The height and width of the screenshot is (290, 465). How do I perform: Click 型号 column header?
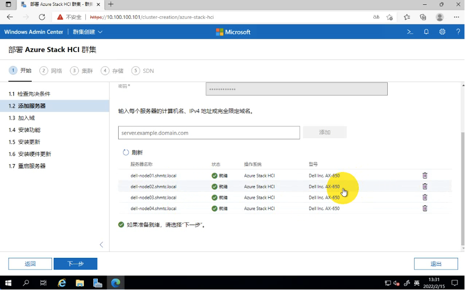click(313, 164)
